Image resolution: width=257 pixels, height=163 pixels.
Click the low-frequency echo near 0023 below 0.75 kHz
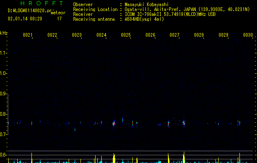[75, 129]
